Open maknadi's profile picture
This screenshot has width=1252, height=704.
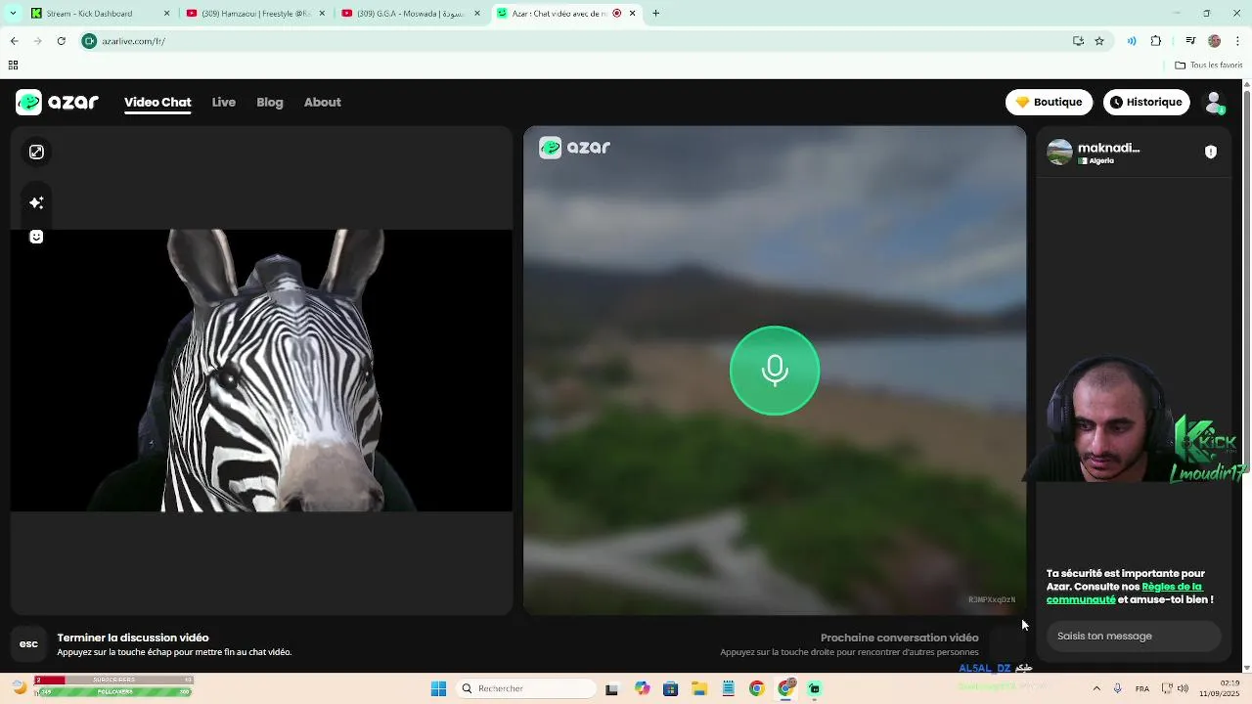[1059, 153]
